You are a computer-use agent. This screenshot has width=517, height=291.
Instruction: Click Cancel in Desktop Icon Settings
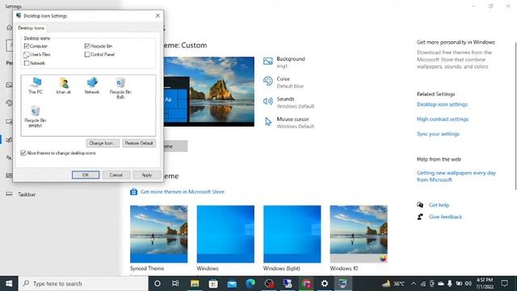coord(116,175)
